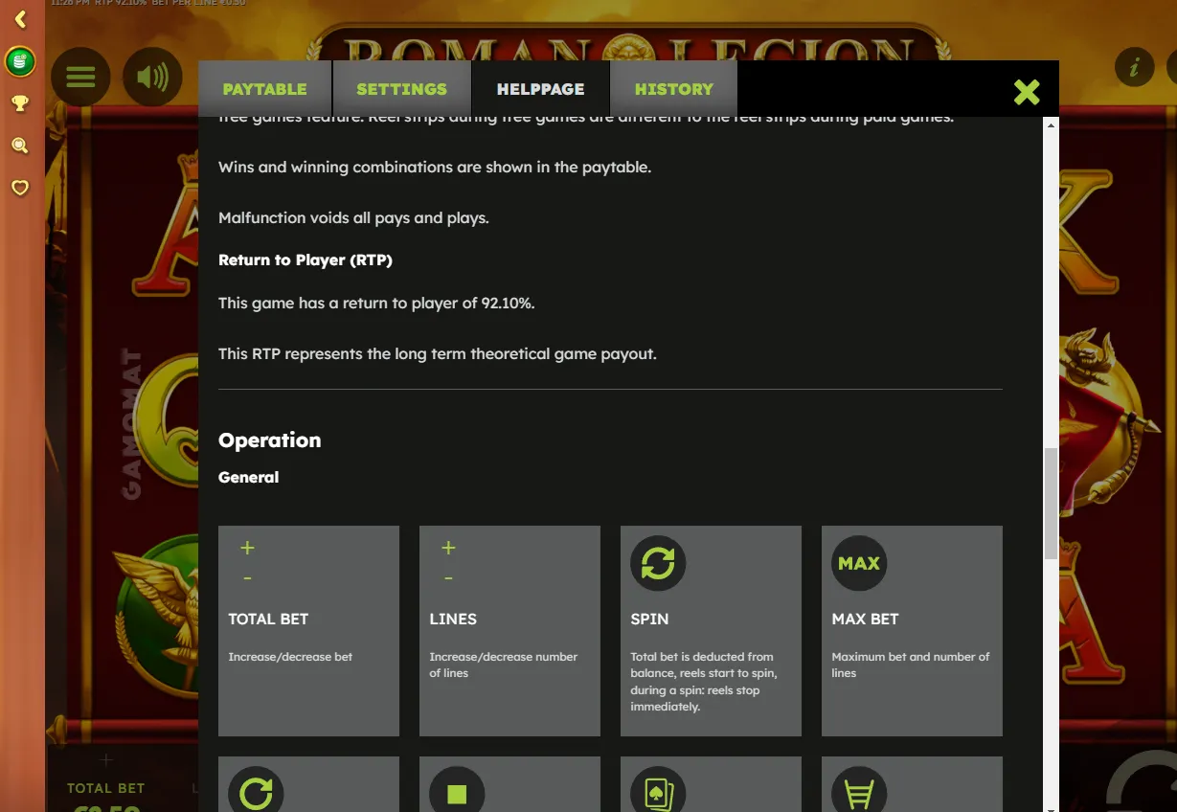Click the playing cards gamble icon
Viewport: 1177px width, 812px height.
(658, 792)
